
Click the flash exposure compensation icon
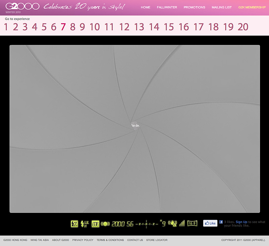click(x=74, y=223)
